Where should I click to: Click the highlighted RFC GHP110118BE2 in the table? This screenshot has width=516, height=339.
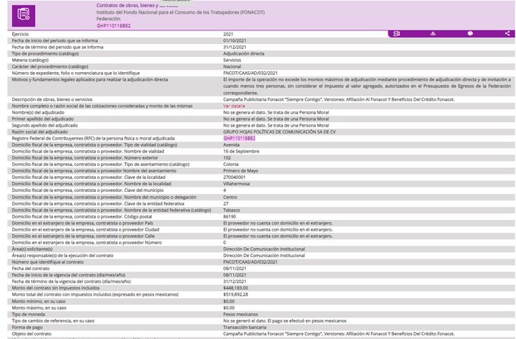coord(239,139)
